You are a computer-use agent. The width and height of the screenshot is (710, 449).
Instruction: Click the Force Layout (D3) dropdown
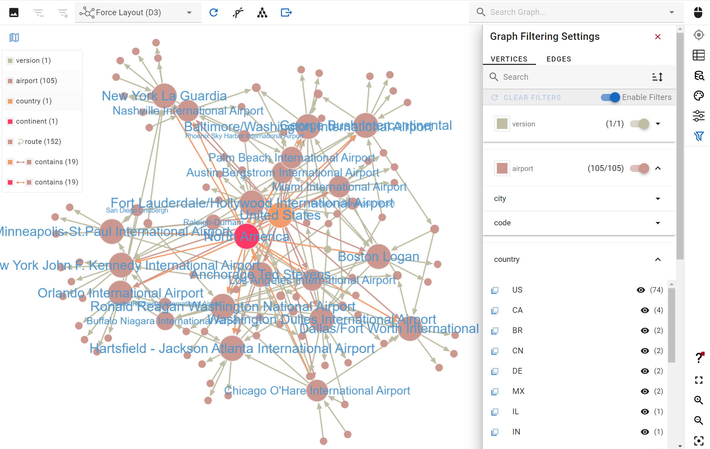click(137, 13)
